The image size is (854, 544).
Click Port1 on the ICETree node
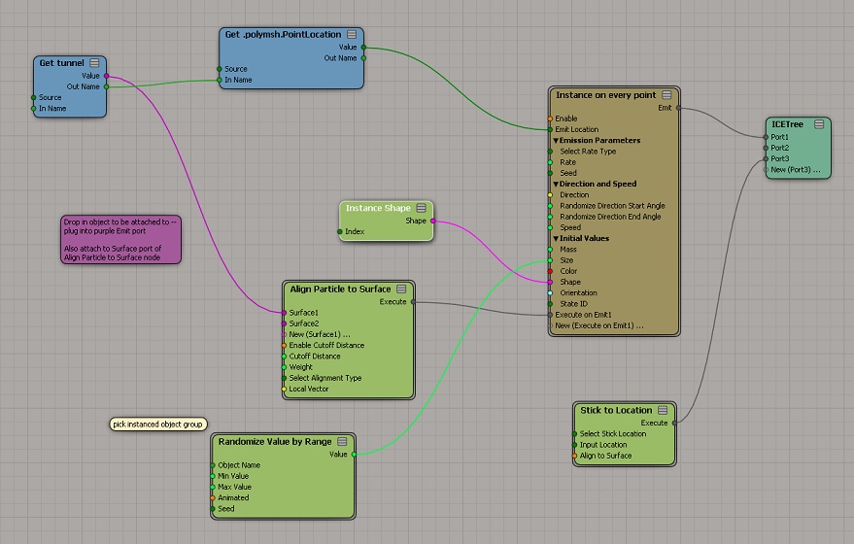click(x=766, y=137)
